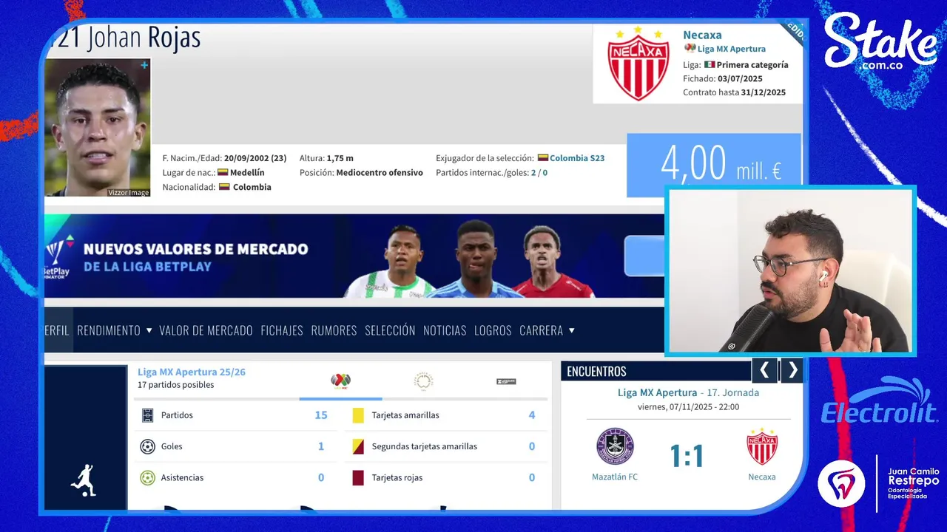Click Goles value 1
947x532 pixels.
tap(321, 446)
